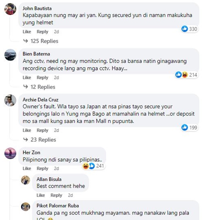Reply to Allan Bisula's comment
This screenshot has width=212, height=220.
coord(56,195)
